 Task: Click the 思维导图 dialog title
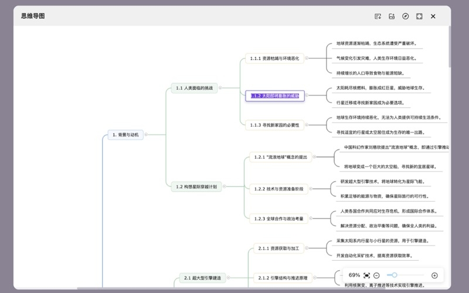[x=33, y=16]
